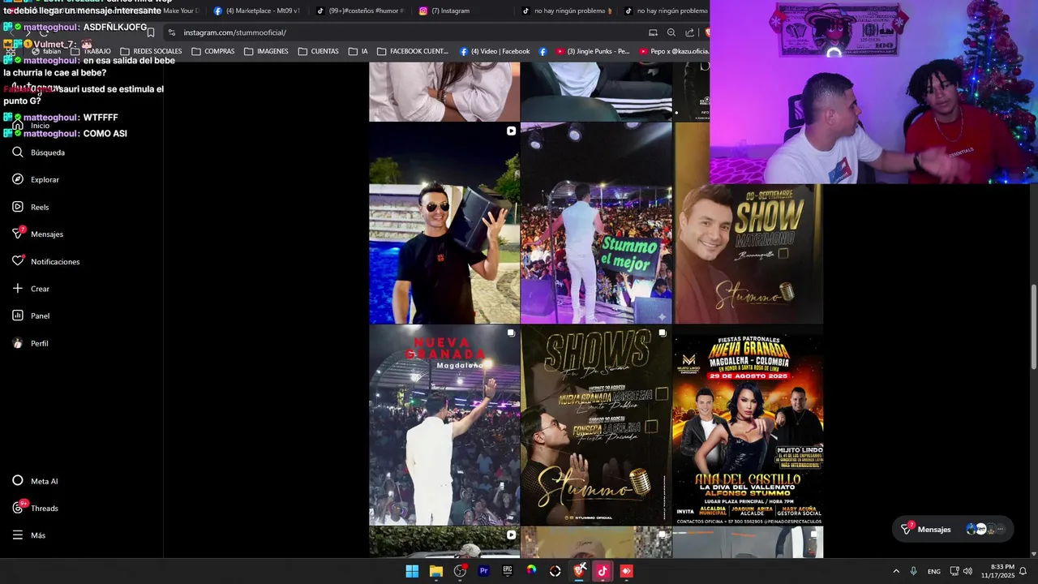Open Threads from sidebar

point(36,508)
